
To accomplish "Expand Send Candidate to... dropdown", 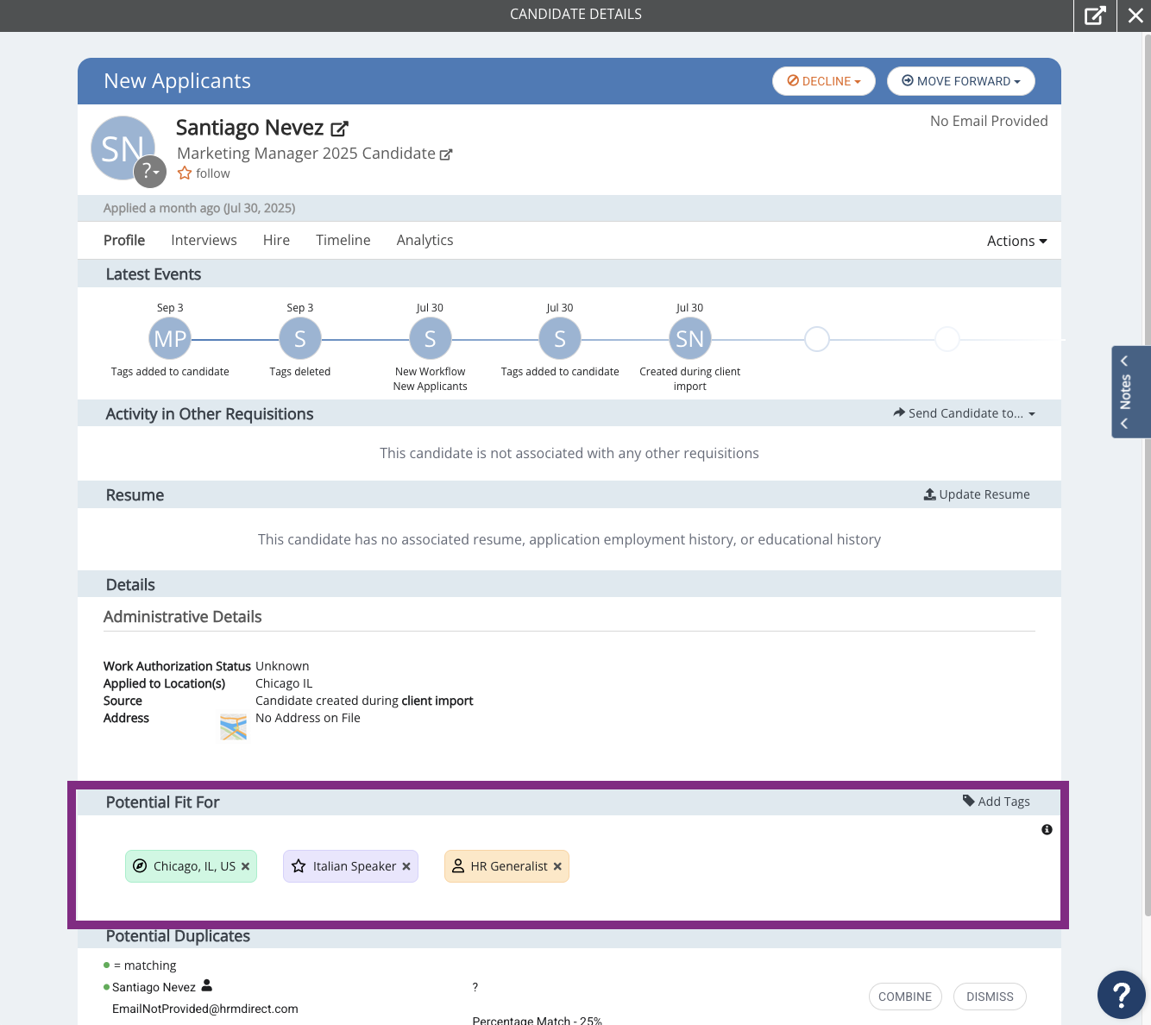I will tap(965, 413).
